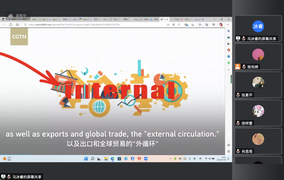The image size is (284, 180).
Task: Select 徐梓萱 participant tile
Action: [258, 113]
